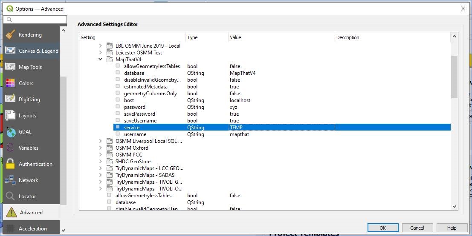This screenshot has height=236, width=472.
Task: Open the Canvas & Legend options page
Action: click(31, 51)
